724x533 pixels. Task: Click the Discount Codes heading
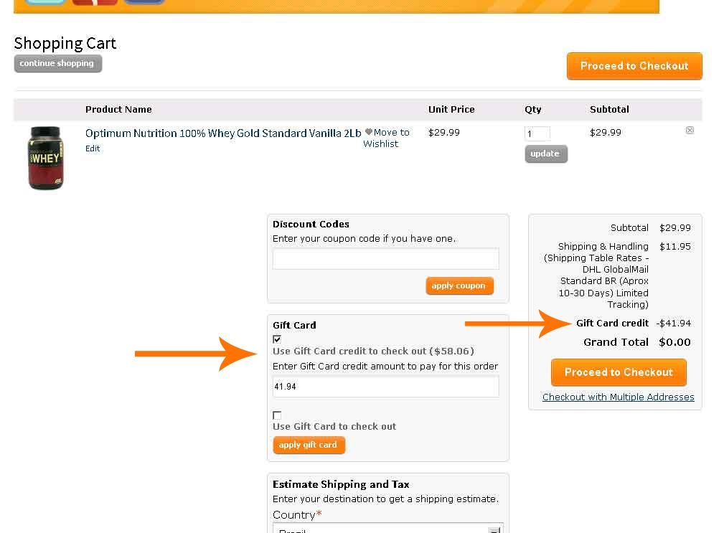pyautogui.click(x=311, y=225)
